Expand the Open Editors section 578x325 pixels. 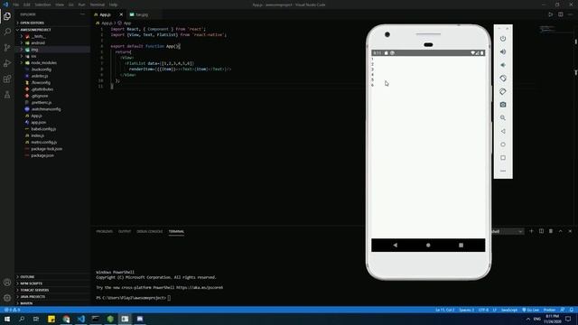33,23
